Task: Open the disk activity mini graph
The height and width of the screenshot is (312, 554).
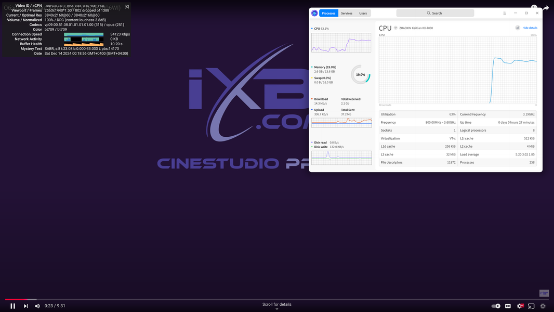Action: [x=341, y=158]
